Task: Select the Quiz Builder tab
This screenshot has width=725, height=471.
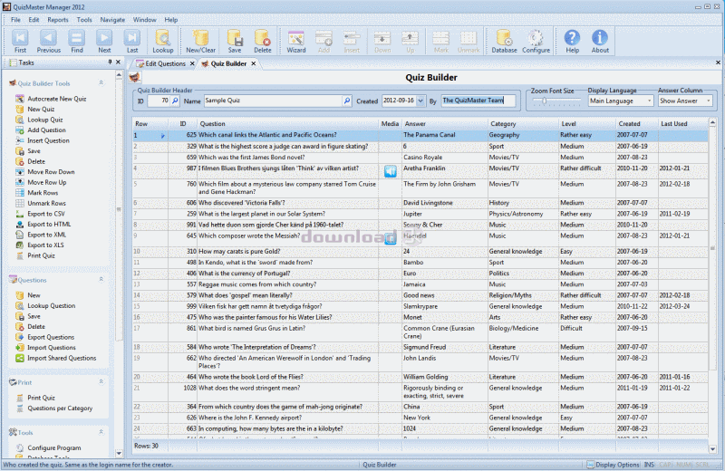Action: [x=228, y=63]
